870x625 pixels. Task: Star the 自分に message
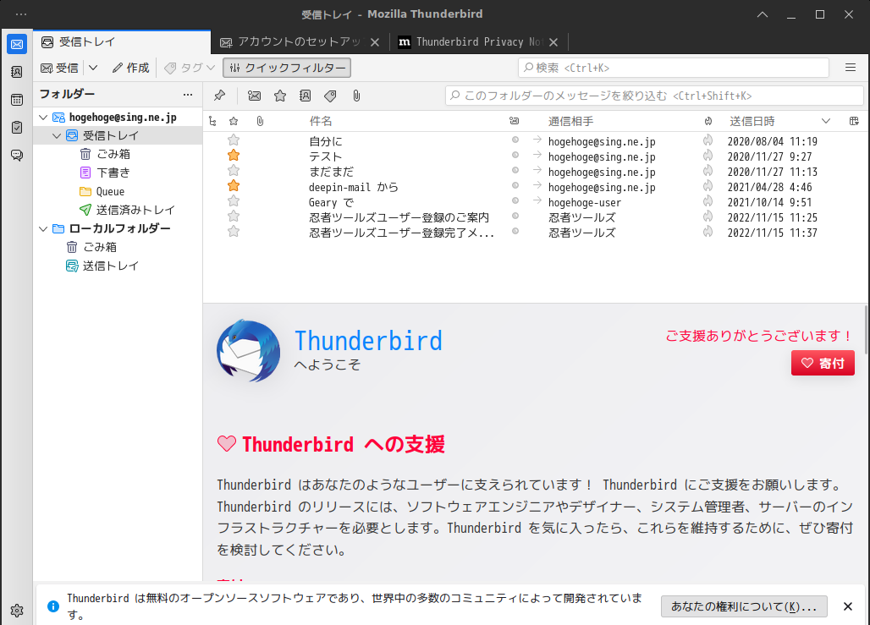point(234,140)
